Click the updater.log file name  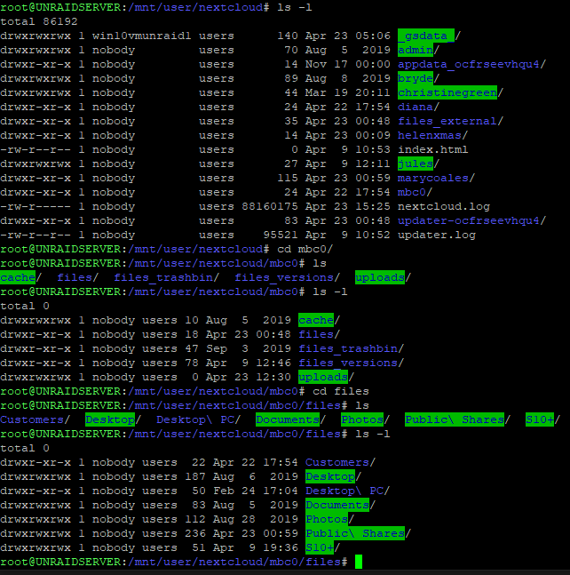coord(437,235)
